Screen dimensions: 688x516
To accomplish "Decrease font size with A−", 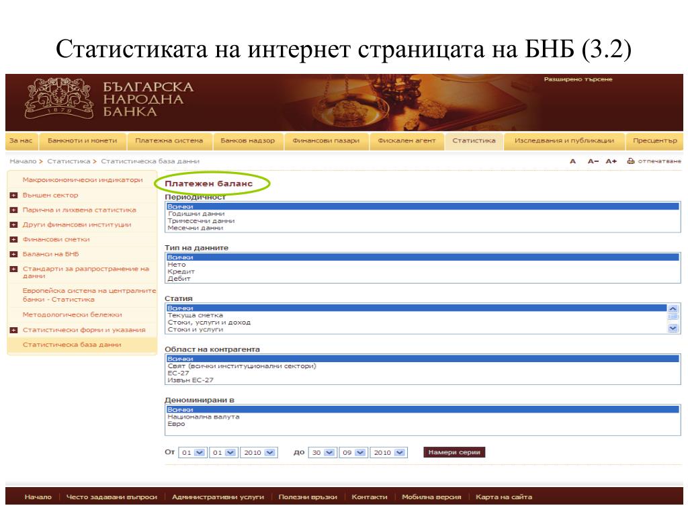I will pos(593,161).
